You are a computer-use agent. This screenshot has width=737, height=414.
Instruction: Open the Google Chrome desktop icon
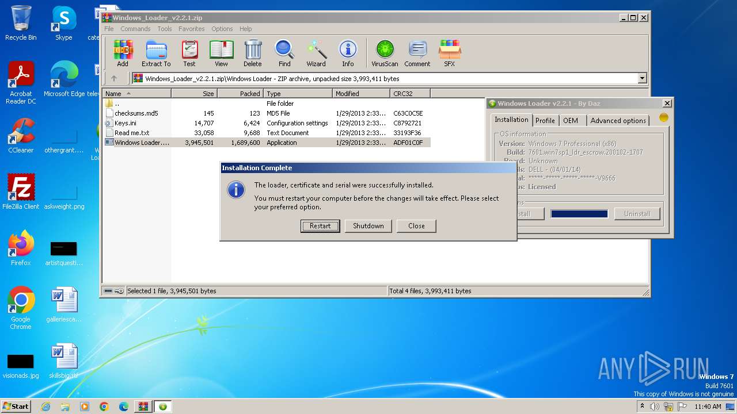click(x=21, y=308)
